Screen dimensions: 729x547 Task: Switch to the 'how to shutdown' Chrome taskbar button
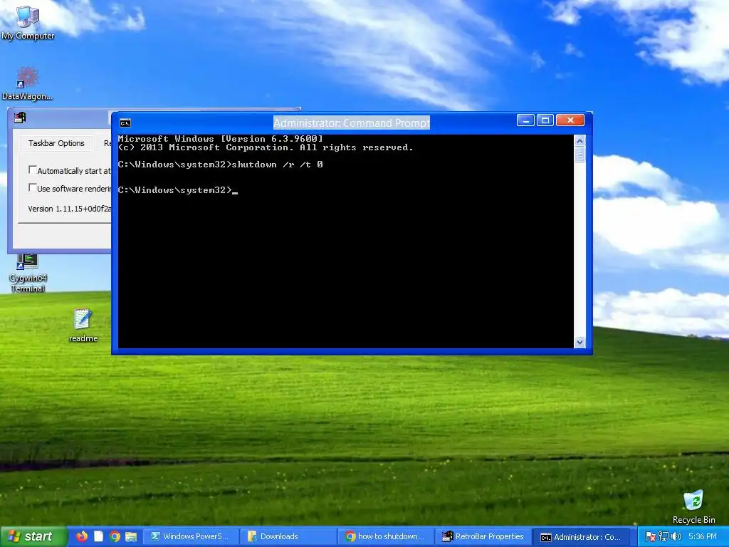[x=385, y=536]
